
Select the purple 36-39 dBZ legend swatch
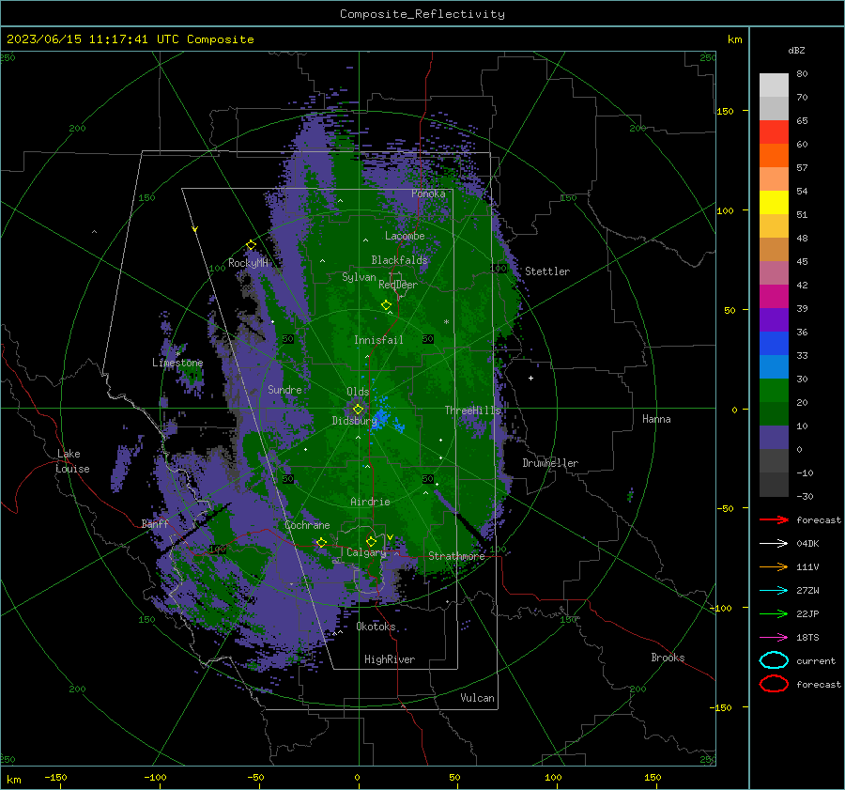774,320
